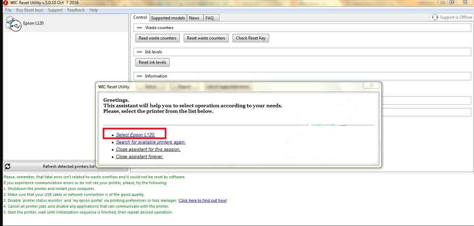Switch to the News tab

coord(194,18)
